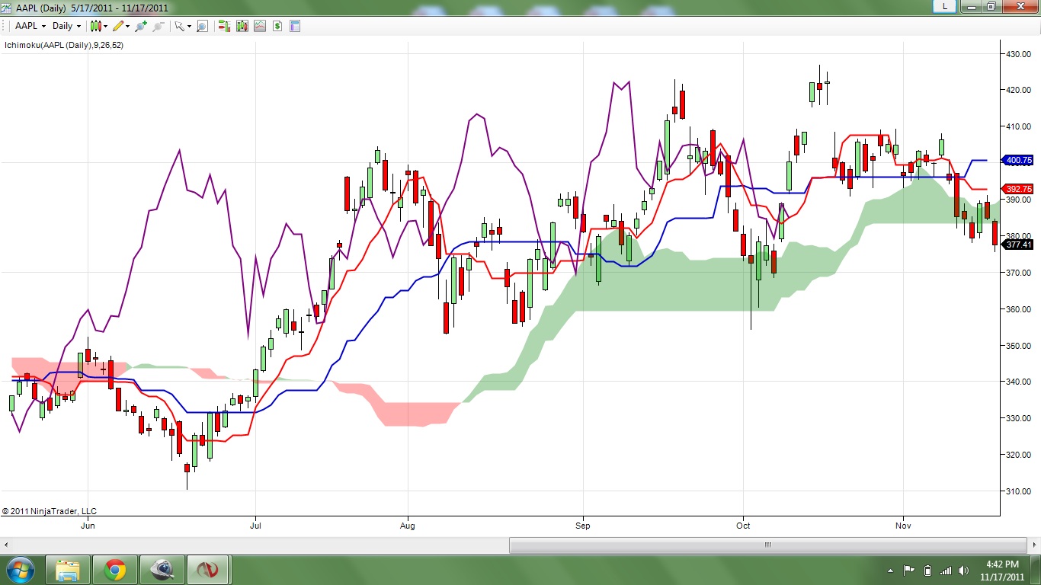This screenshot has width=1041, height=585.
Task: Switch to NinjaTrader taskbar icon
Action: tap(210, 570)
